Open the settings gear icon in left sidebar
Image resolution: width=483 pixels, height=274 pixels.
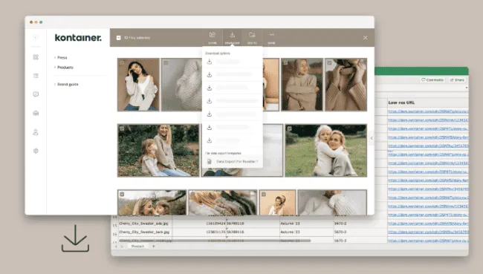point(36,151)
